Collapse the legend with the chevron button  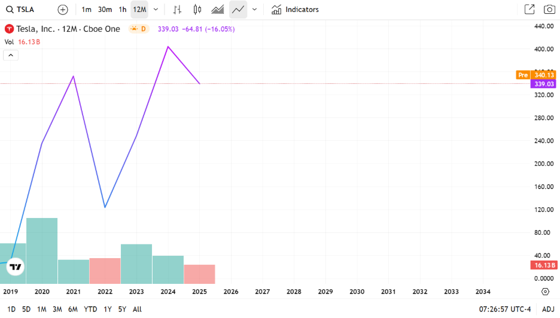click(11, 55)
